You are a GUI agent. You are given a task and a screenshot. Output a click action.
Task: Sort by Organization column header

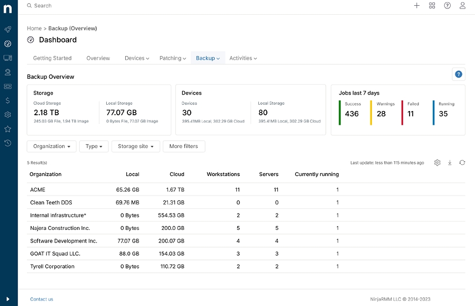pyautogui.click(x=45, y=174)
